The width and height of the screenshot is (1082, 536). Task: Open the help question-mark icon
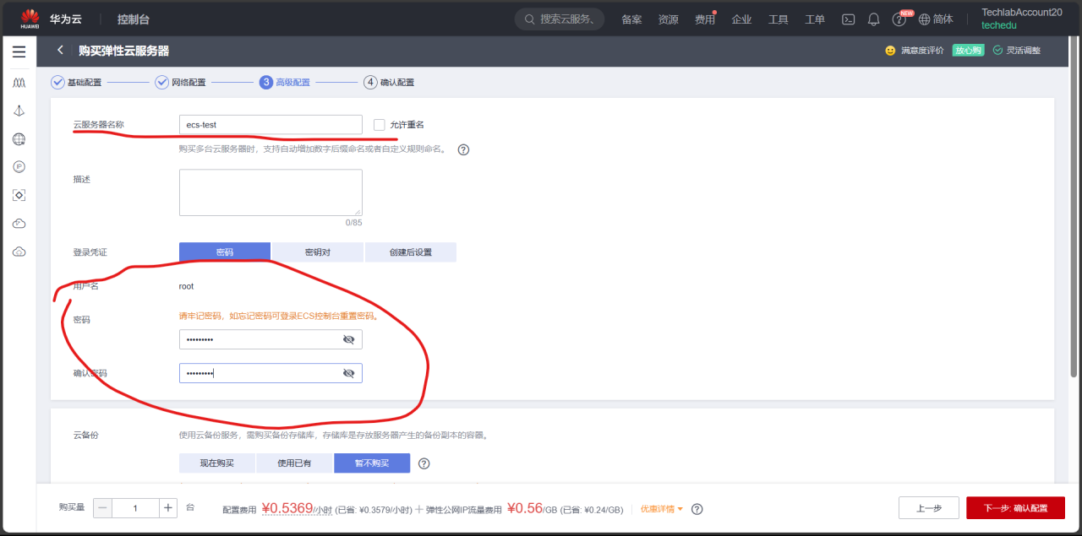[899, 19]
